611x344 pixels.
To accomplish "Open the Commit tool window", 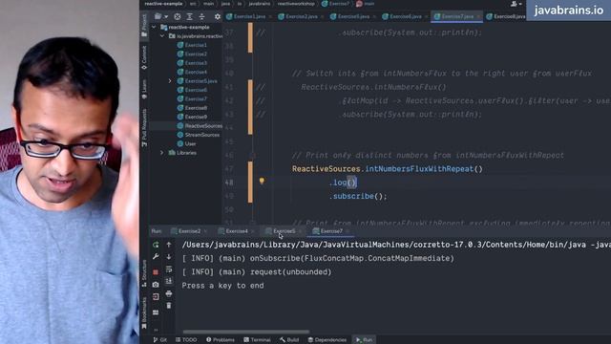I will (144, 57).
